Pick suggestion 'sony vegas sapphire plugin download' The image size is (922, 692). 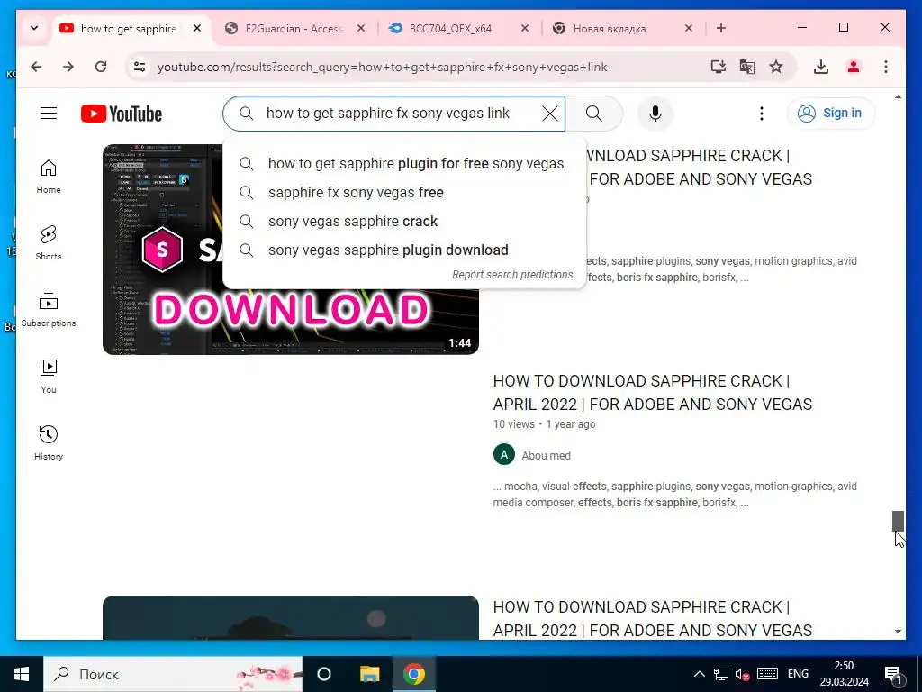pos(404,250)
